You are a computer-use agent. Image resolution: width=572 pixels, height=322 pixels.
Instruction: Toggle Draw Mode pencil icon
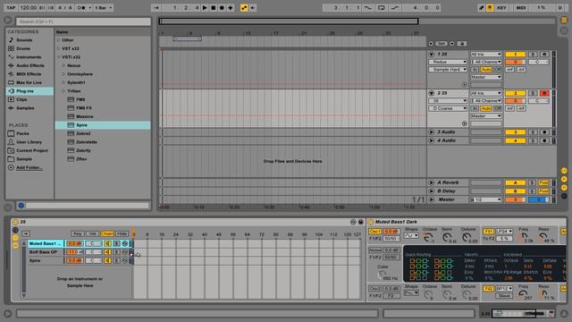coord(482,8)
